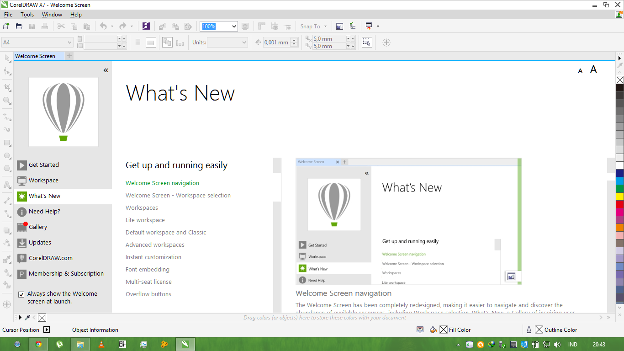The width and height of the screenshot is (624, 351).
Task: Open VLC media player from taskbar
Action: (101, 344)
